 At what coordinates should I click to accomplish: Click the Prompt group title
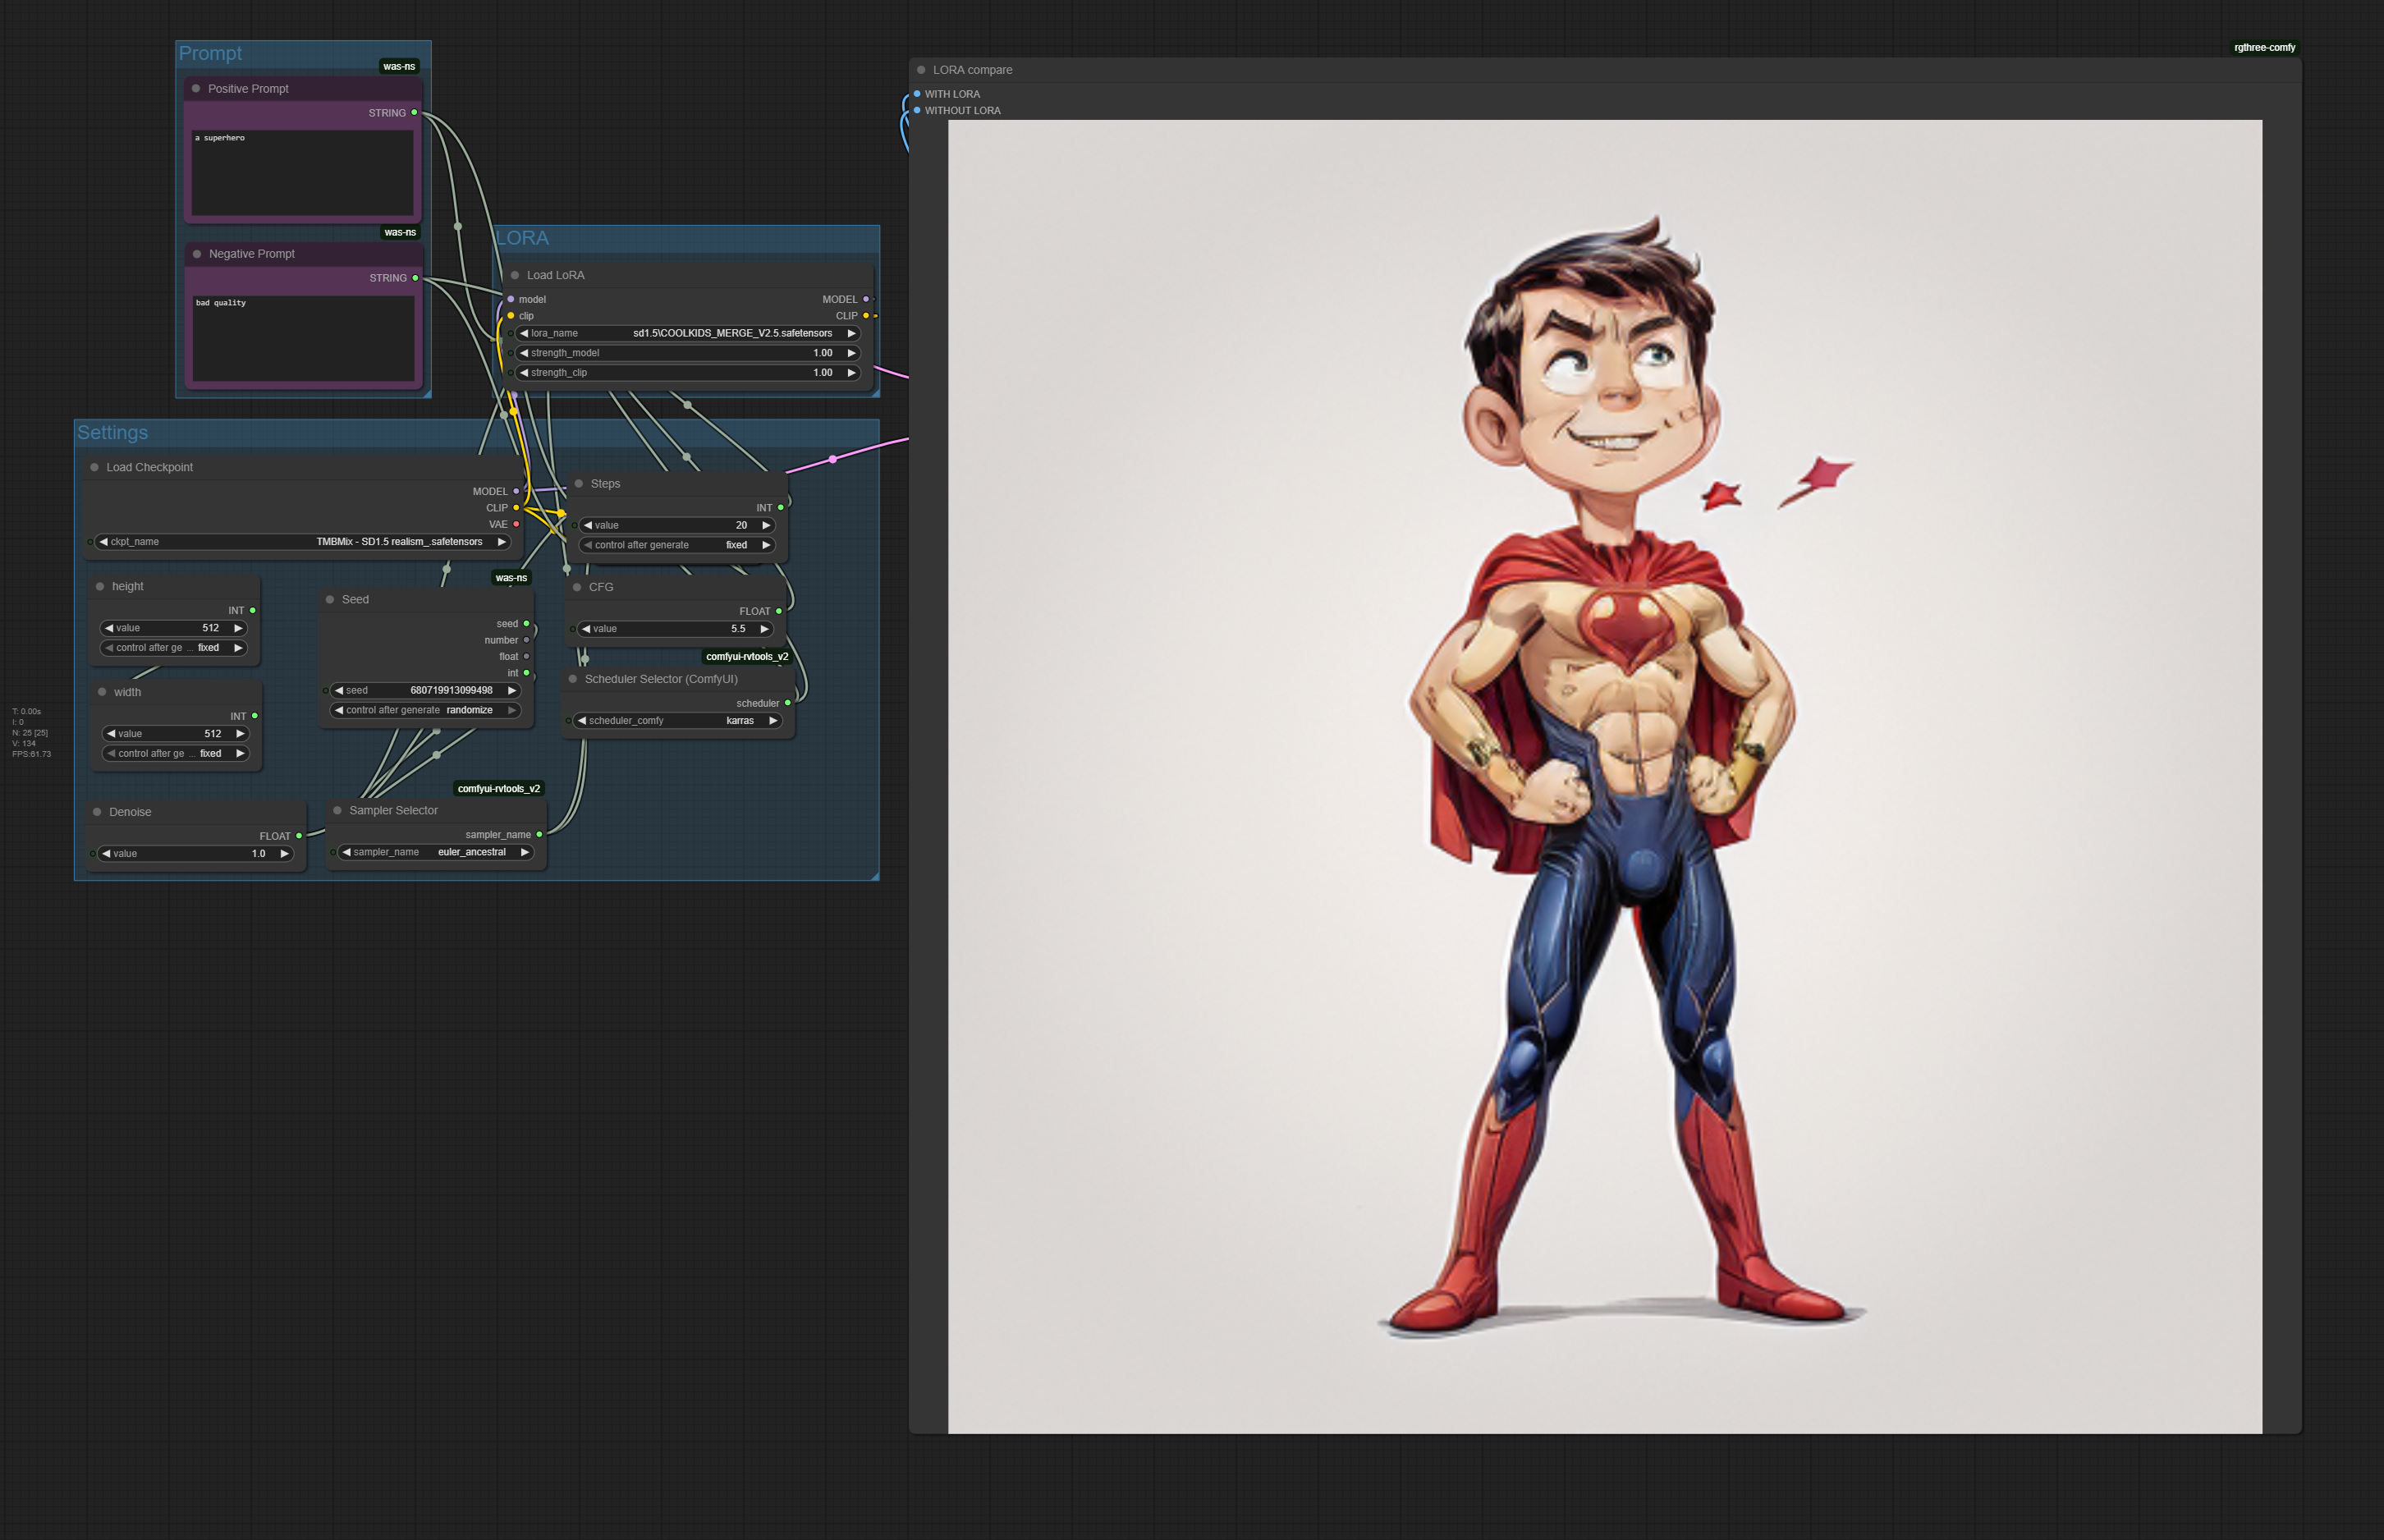pos(210,53)
